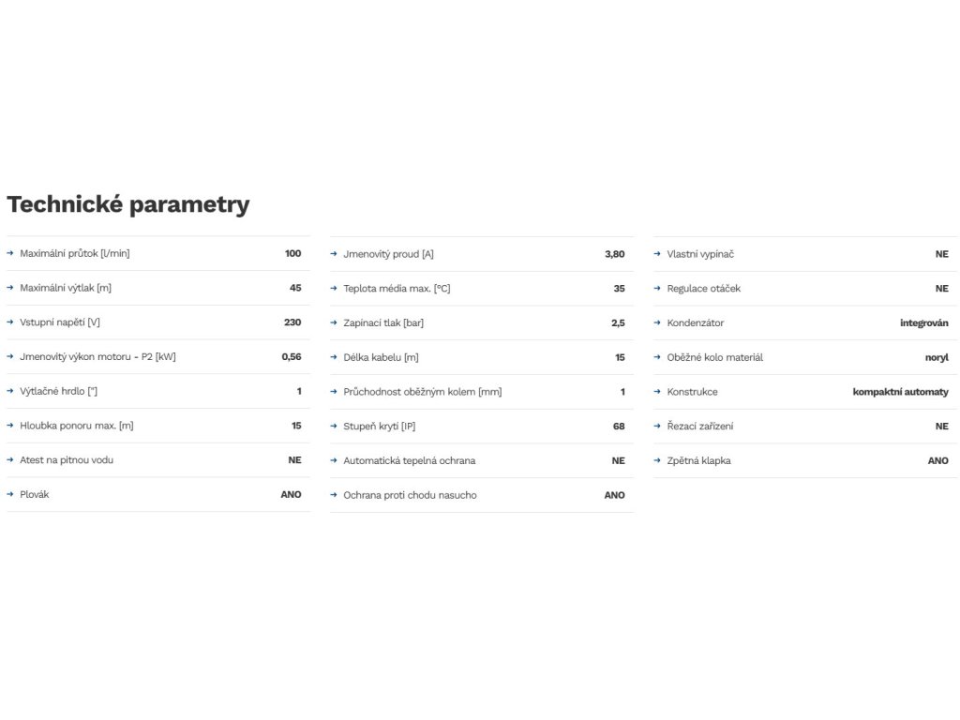
Task: Click arrow icon beside Maximální průtok
Action: coord(9,253)
